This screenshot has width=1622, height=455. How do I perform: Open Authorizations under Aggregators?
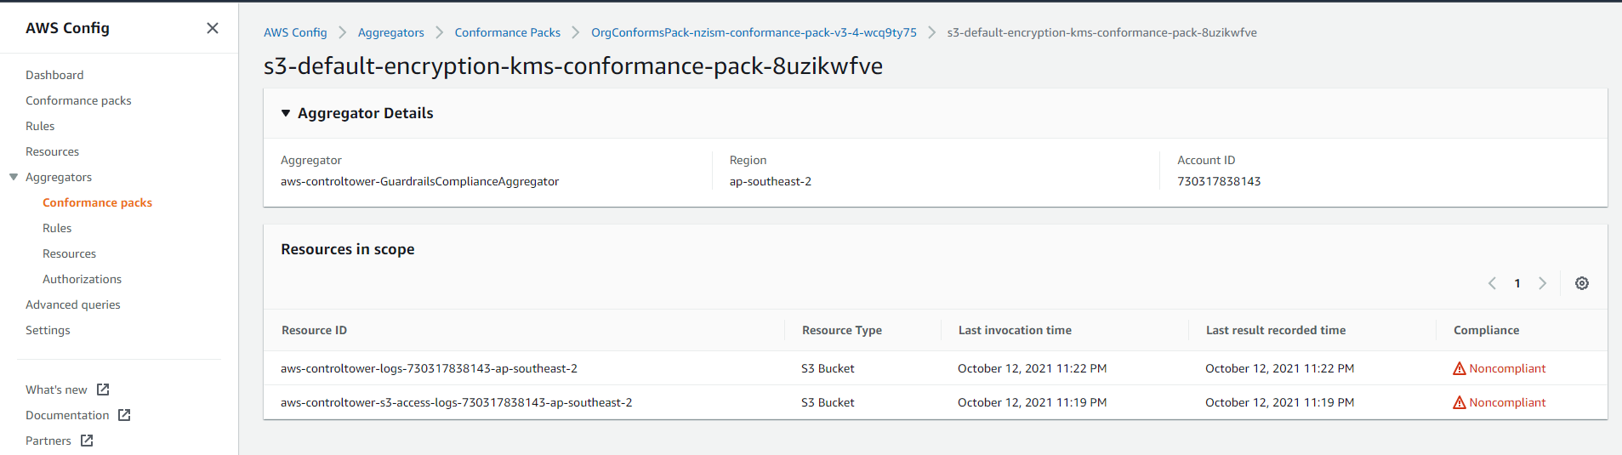click(x=82, y=279)
